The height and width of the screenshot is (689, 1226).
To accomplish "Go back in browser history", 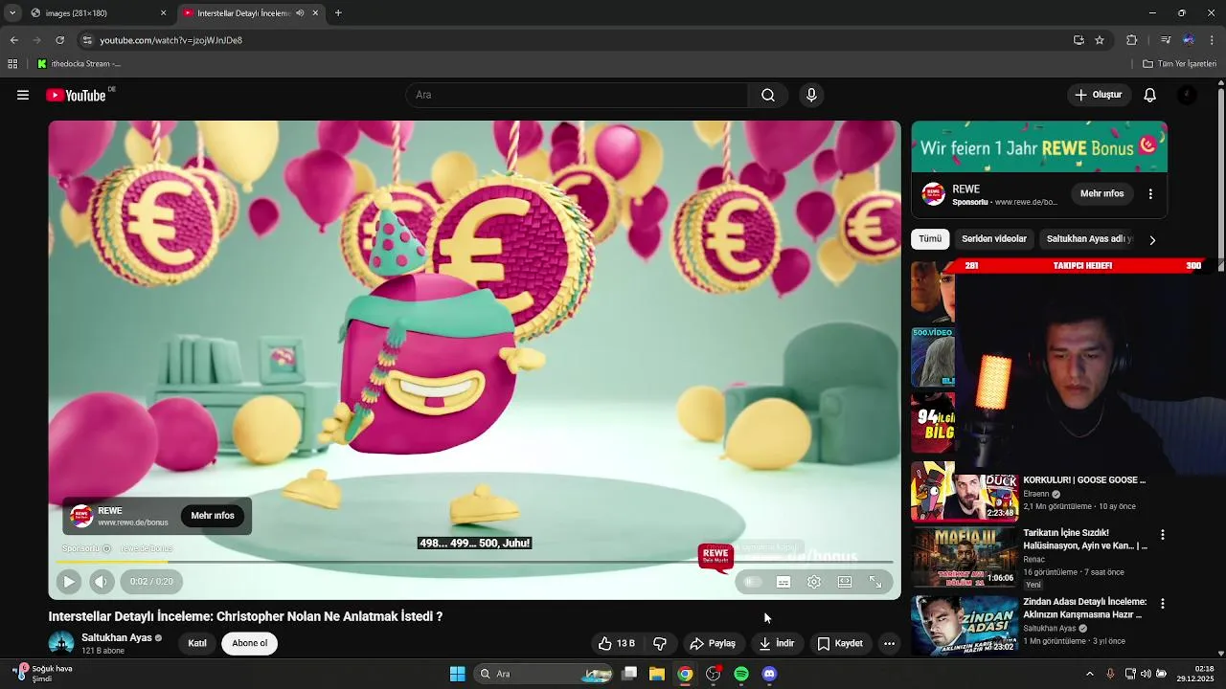I will click(x=13, y=40).
